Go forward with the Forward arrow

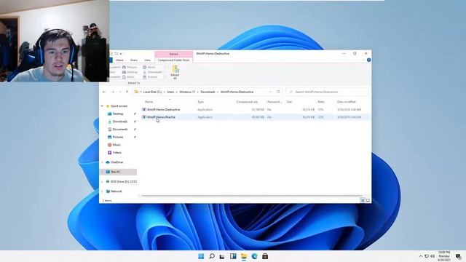click(113, 92)
